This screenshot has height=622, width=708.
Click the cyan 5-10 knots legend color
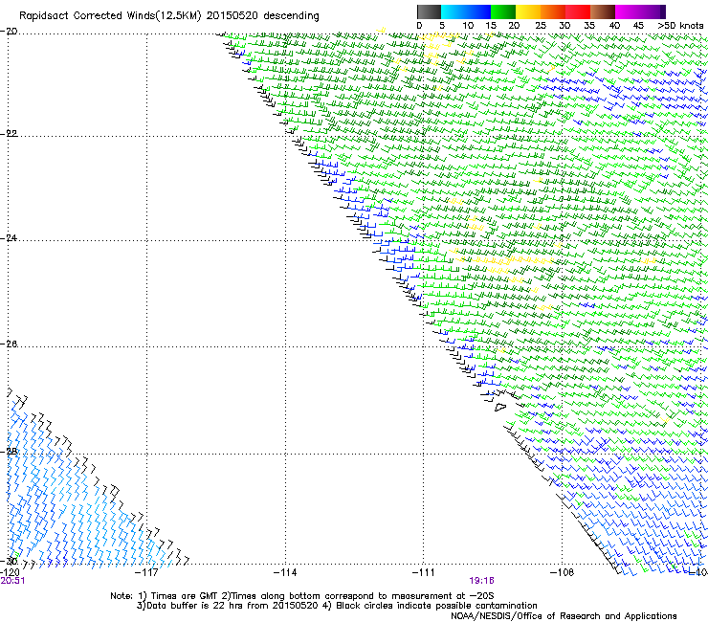coord(454,11)
